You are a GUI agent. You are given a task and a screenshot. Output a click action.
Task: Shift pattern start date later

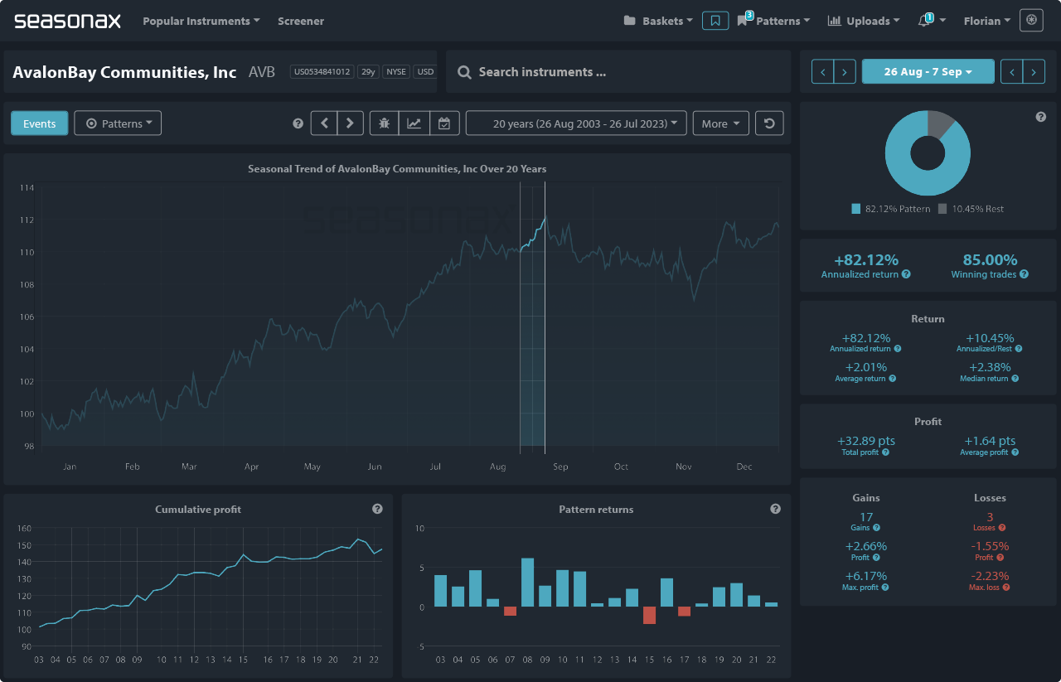[845, 72]
